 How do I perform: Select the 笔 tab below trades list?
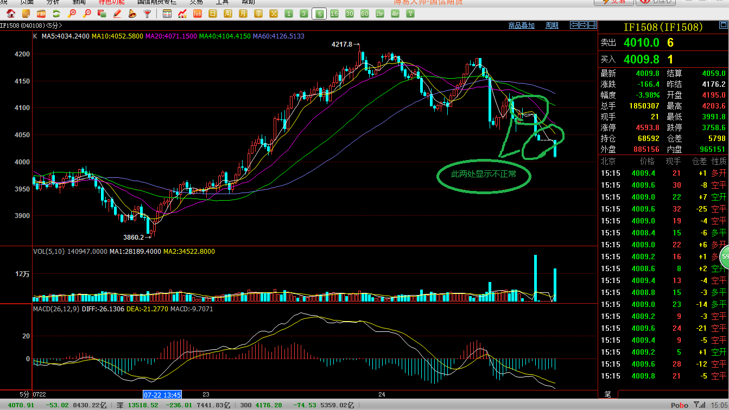pos(607,394)
